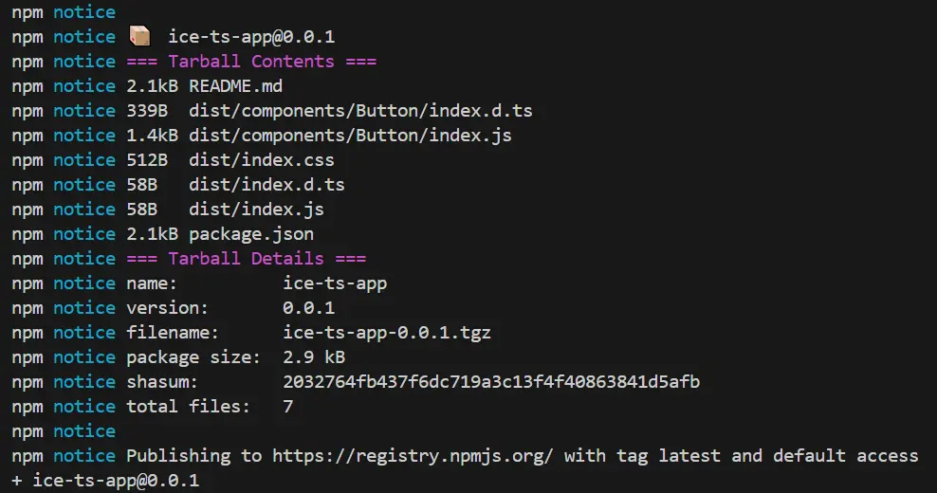Click the Tarball Details heading
The image size is (937, 493).
246,259
